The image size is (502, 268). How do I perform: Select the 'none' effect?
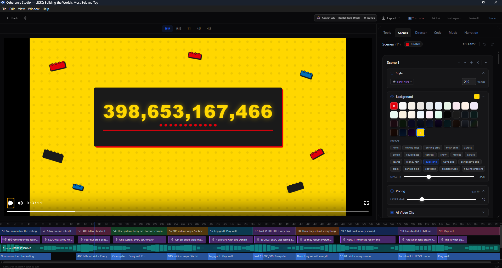tap(396, 148)
